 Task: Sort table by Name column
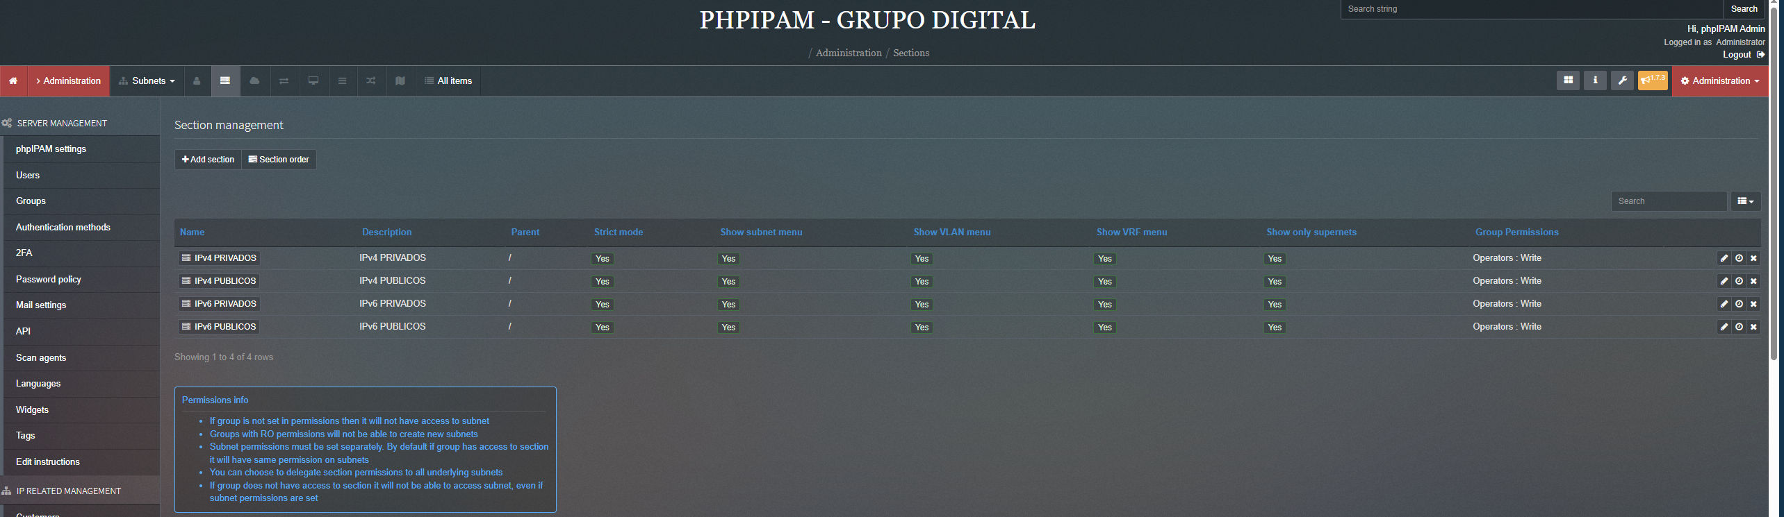point(193,232)
